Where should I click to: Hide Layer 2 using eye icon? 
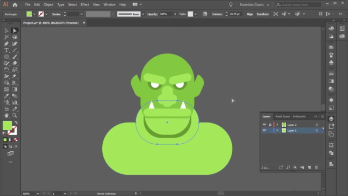264,125
